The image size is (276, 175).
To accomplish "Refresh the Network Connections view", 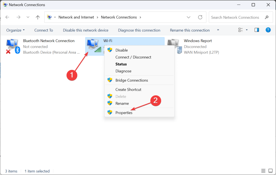I will pos(200,17).
